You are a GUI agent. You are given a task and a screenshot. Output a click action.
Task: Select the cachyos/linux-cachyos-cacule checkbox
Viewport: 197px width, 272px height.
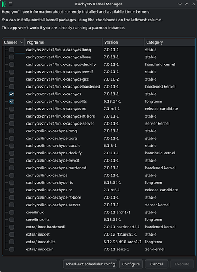point(11,146)
